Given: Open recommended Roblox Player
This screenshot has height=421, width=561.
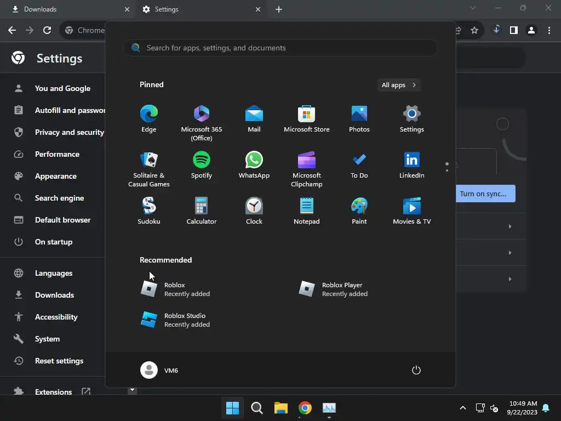Looking at the screenshot, I should [334, 289].
